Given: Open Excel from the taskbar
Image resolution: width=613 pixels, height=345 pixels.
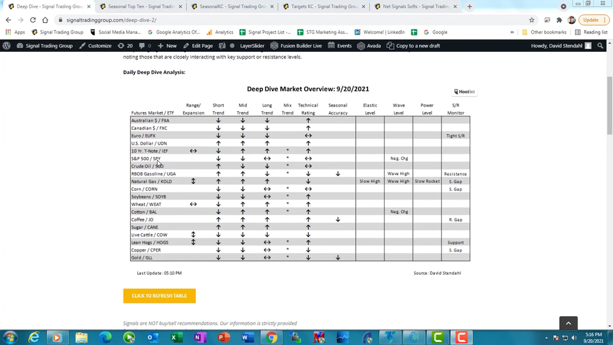Looking at the screenshot, I should 176,337.
